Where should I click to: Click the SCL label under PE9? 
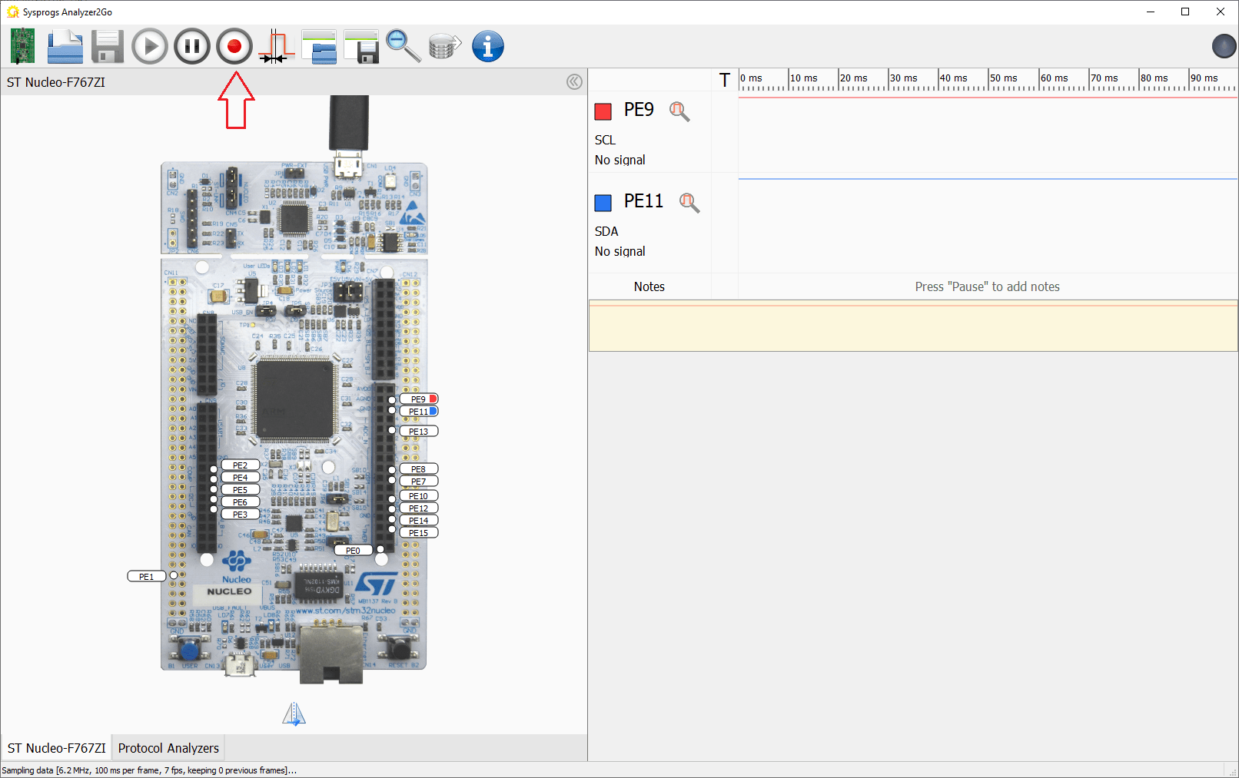pos(605,140)
